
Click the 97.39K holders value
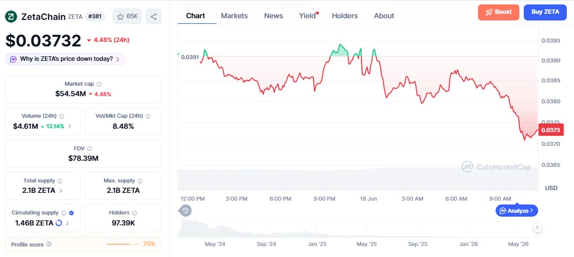click(123, 223)
